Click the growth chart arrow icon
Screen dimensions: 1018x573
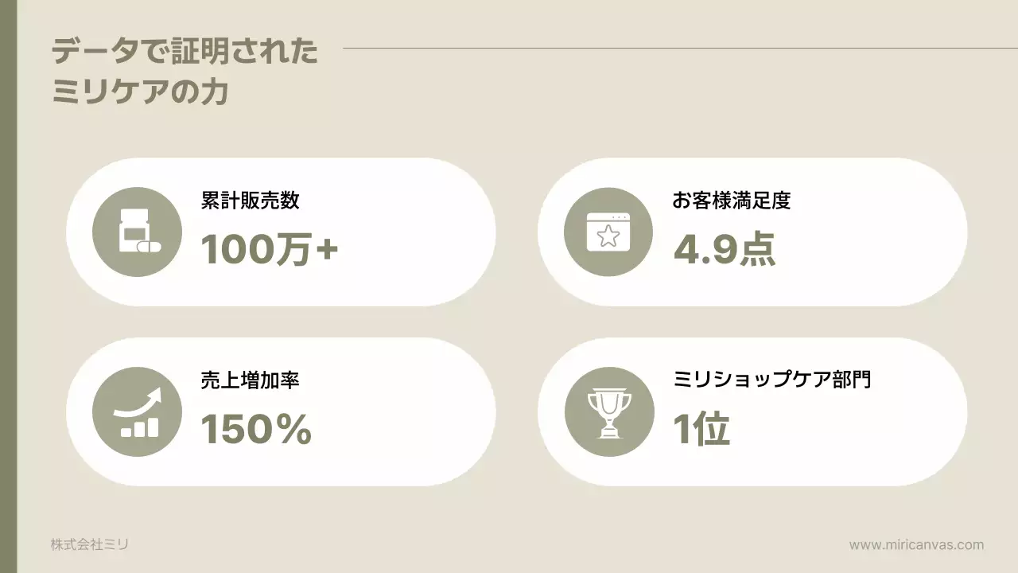[x=137, y=411]
